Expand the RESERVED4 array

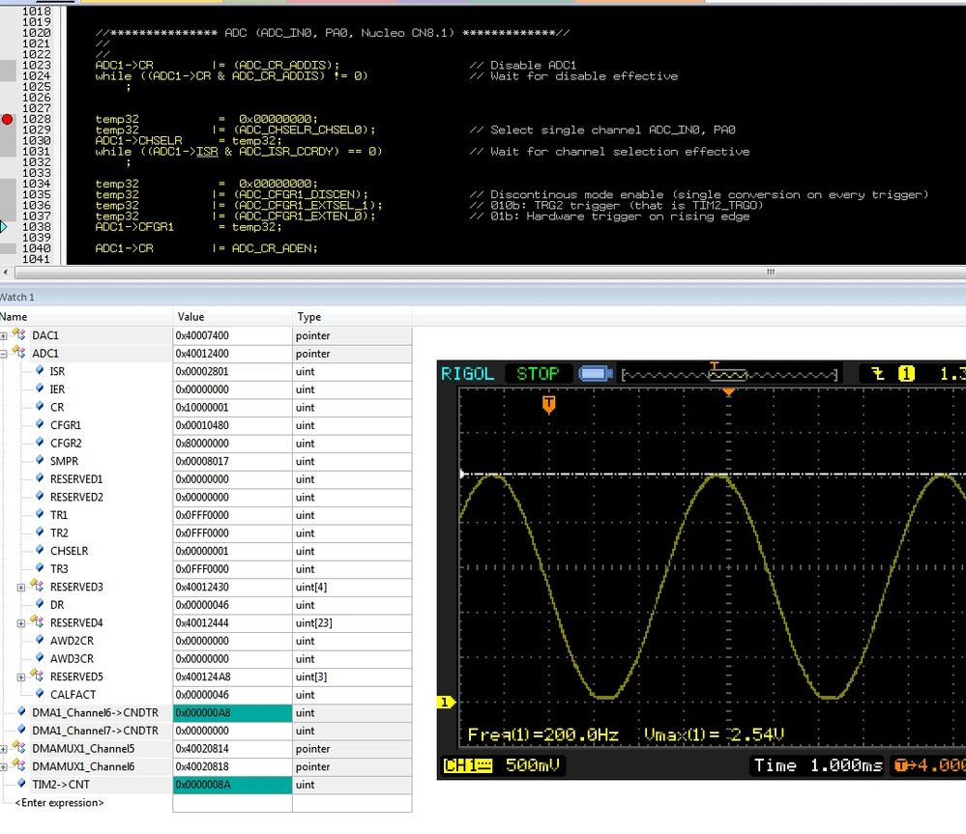(21, 623)
